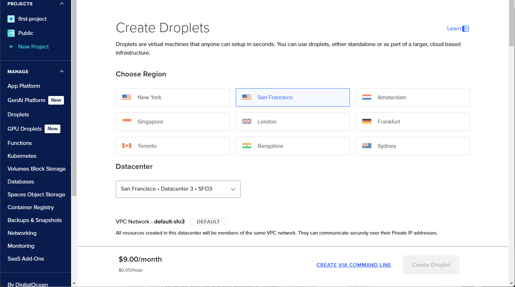Viewport: 515px width, 287px height.
Task: Select the London region
Action: 293,122
